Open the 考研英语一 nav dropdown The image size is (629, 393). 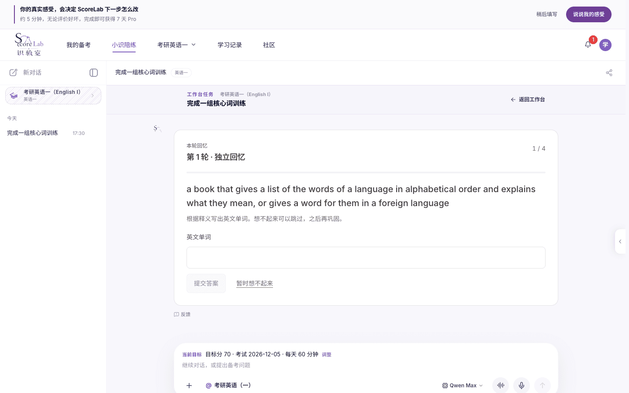(176, 45)
